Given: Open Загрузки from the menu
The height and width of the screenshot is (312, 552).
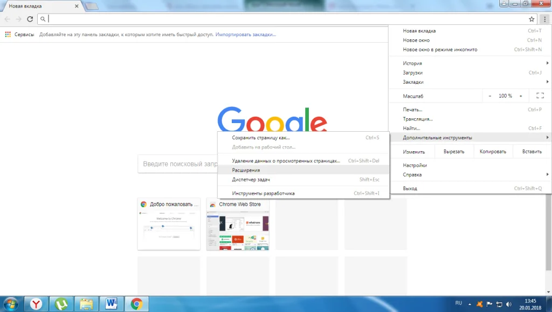Looking at the screenshot, I should 470,73.
